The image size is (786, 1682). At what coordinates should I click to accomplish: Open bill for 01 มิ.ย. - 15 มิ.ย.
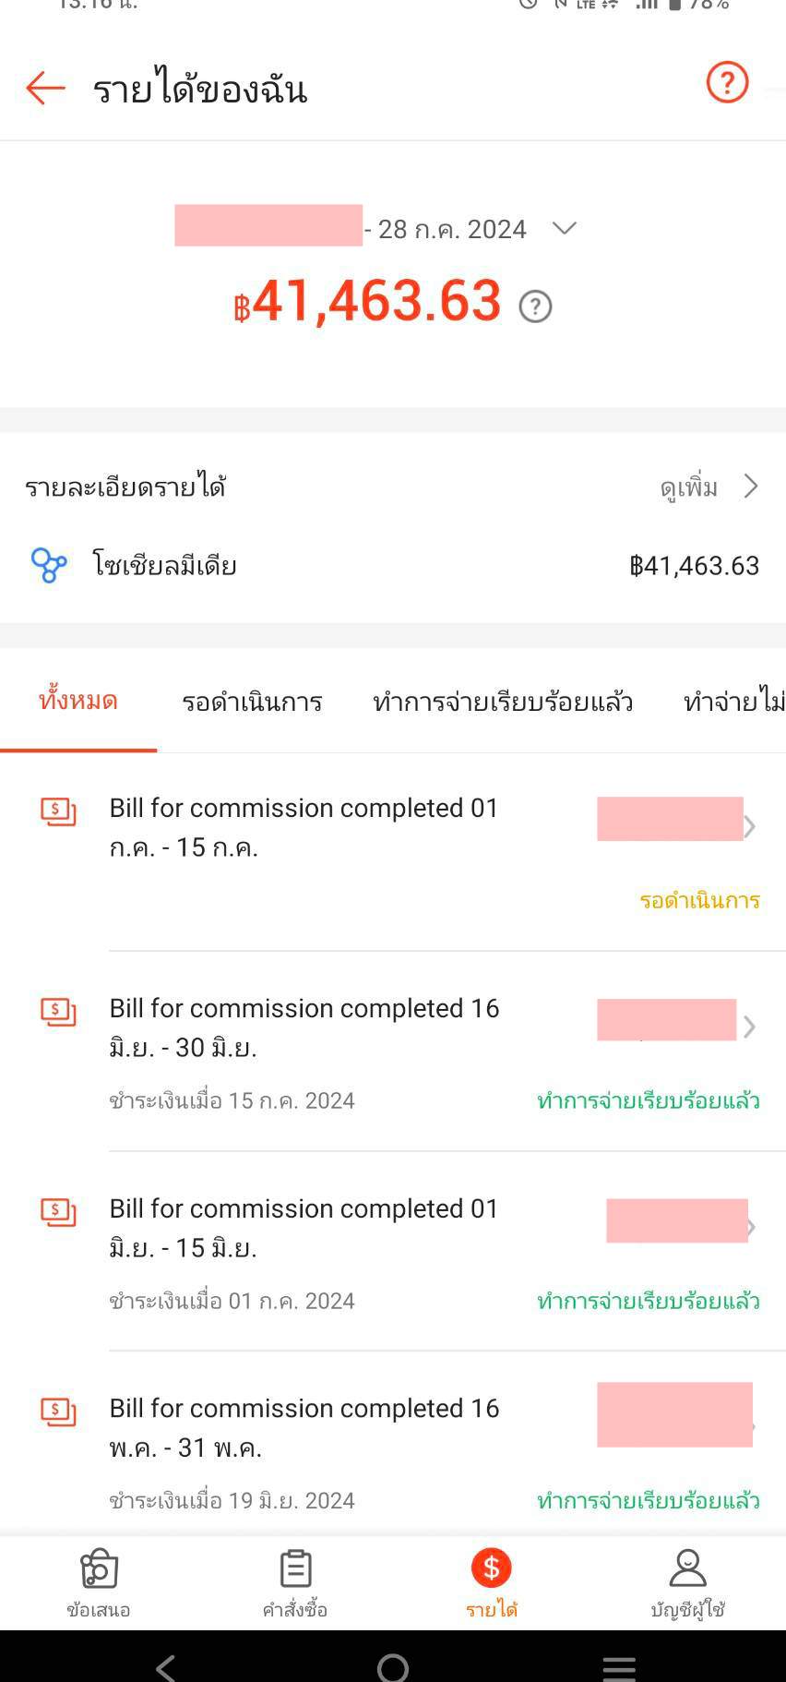304,1228
